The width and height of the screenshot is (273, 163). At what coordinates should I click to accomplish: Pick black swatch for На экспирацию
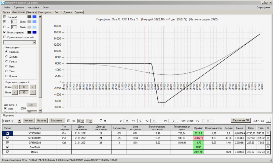(x=29, y=32)
